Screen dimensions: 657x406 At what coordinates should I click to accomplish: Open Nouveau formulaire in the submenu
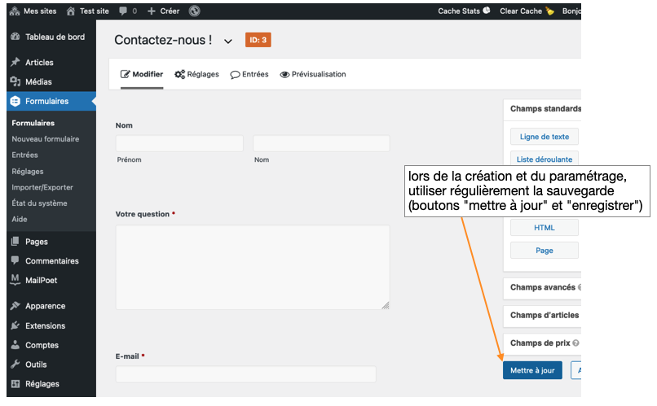(x=46, y=139)
